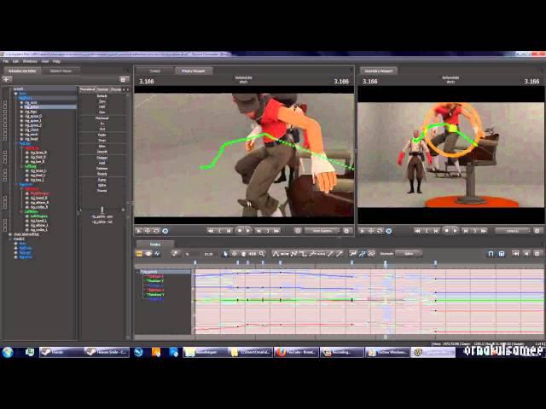The height and width of the screenshot is (409, 546).
Task: Toggle the snap to frame magnet icon
Action: click(x=502, y=254)
